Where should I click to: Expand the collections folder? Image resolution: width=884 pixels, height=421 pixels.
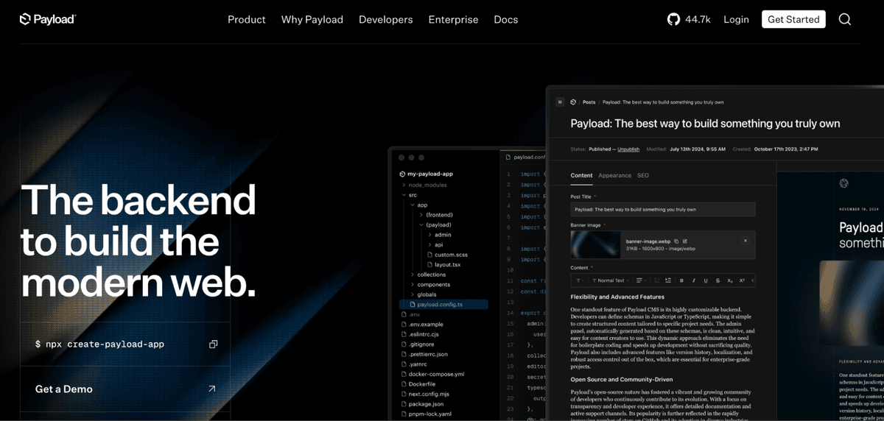pos(412,275)
